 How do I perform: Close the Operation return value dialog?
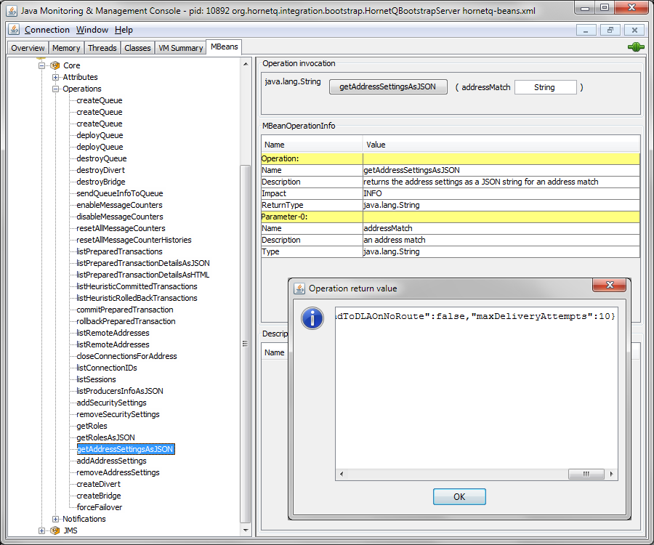click(610, 285)
